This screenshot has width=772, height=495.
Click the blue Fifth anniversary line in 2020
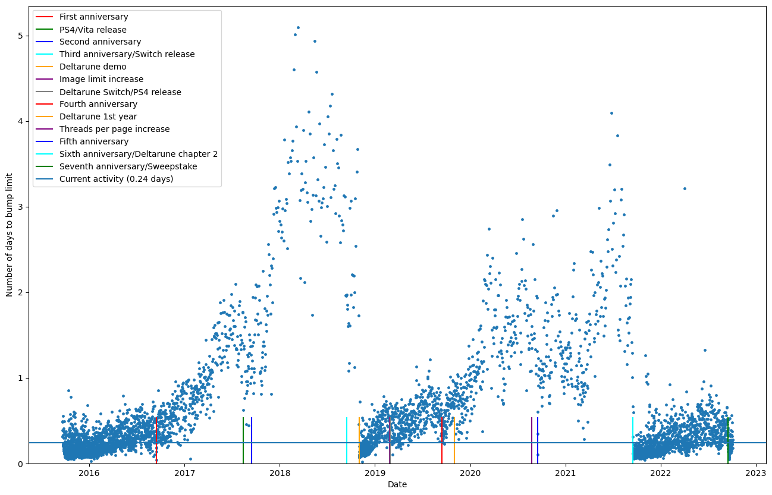(x=538, y=440)
